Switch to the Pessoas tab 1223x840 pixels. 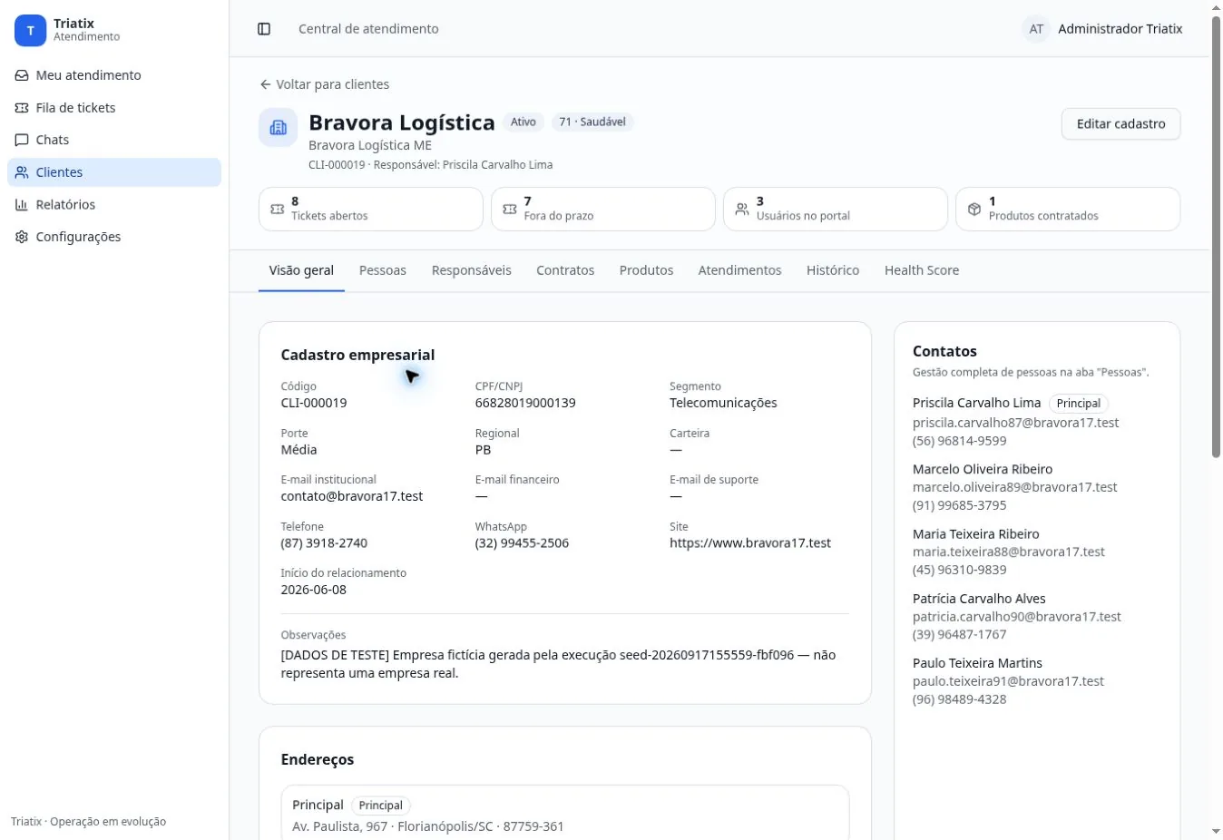click(383, 270)
